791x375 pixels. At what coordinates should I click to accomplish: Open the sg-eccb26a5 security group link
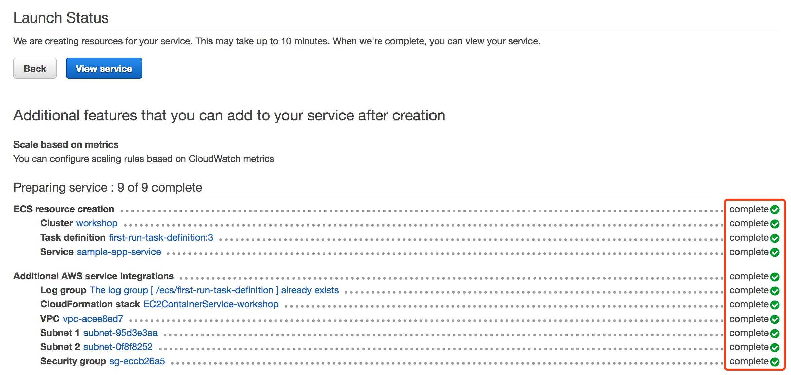(137, 361)
